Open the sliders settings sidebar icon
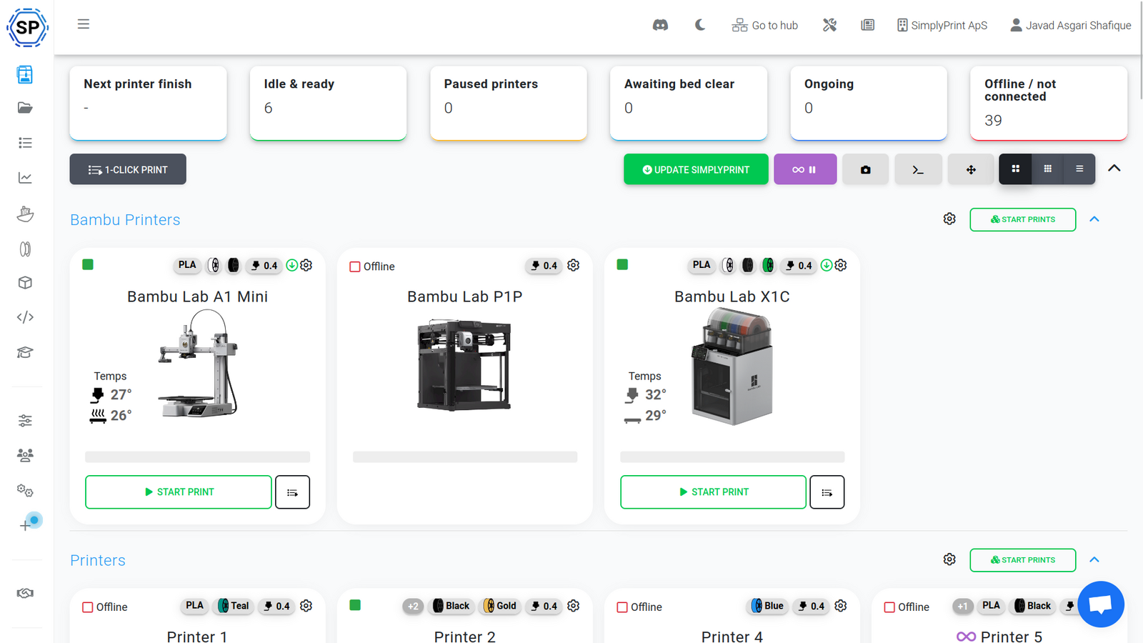 point(25,420)
